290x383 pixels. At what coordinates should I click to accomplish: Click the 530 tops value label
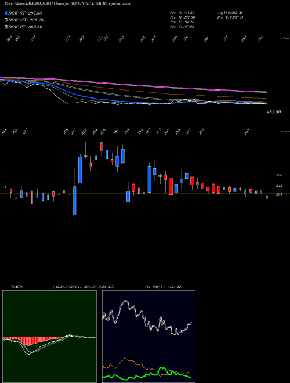point(9,38)
